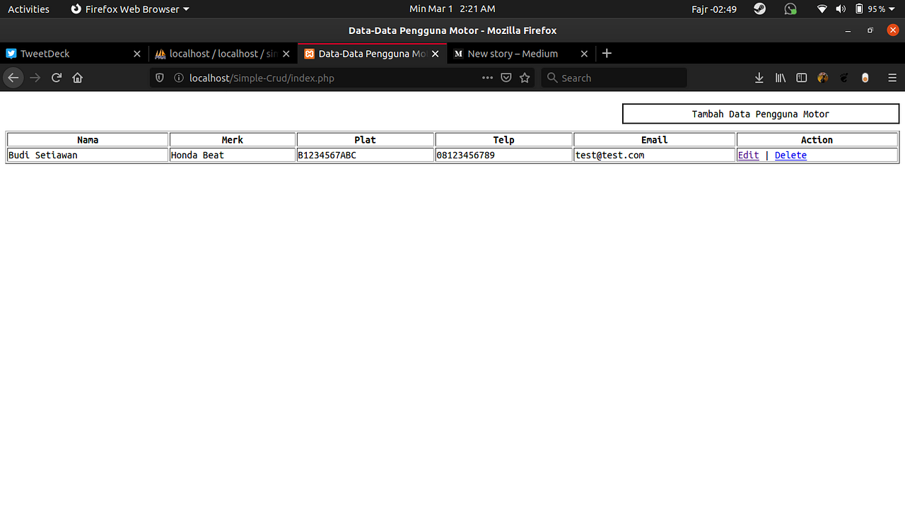
Task: Click the Steam icon in the system tray
Action: [759, 9]
